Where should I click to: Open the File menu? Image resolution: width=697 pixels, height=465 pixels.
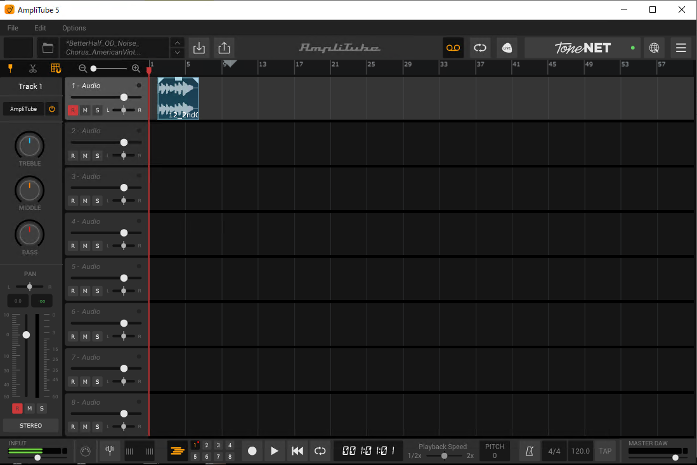(x=13, y=28)
